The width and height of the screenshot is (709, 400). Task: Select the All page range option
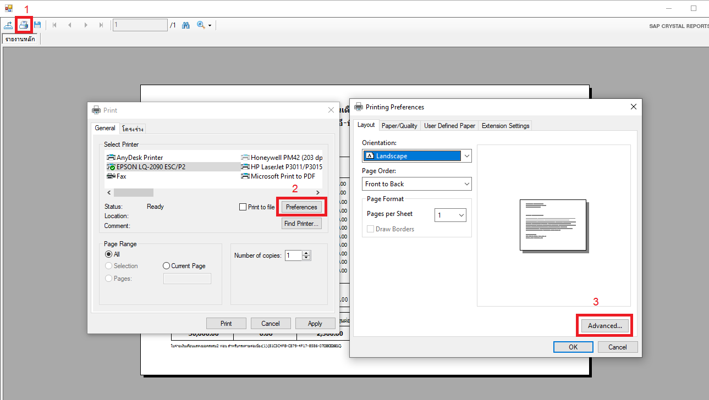point(108,254)
